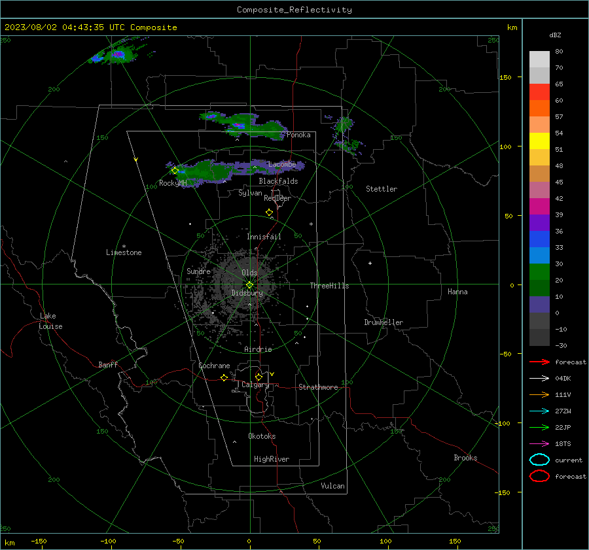Click the Lacombe city label
589x550 pixels.
coord(282,164)
